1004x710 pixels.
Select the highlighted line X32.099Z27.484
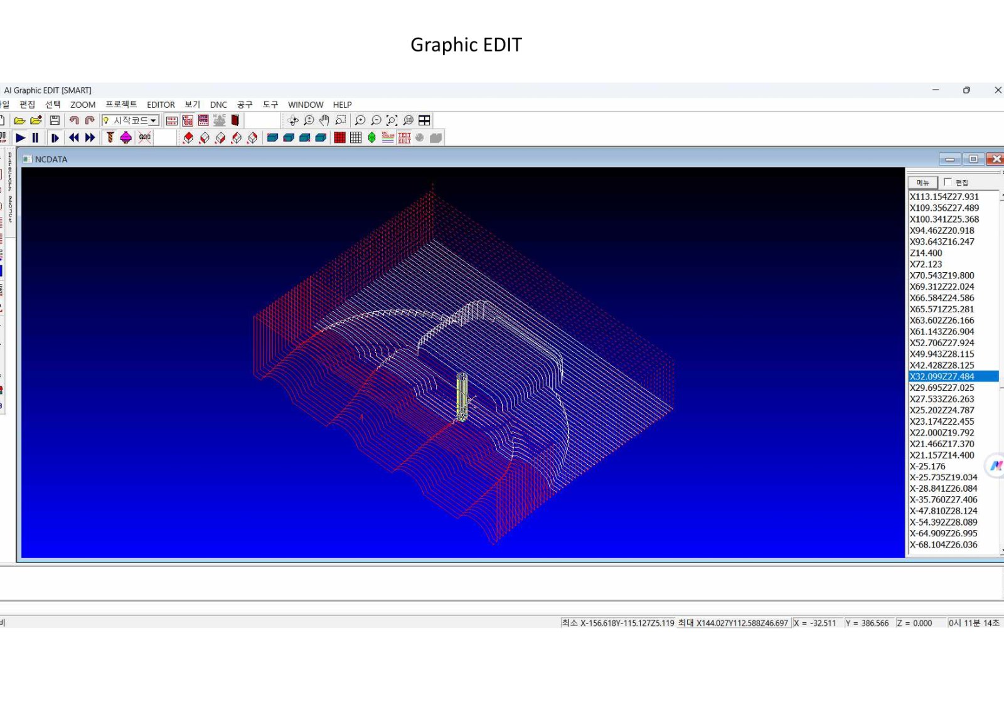[953, 376]
